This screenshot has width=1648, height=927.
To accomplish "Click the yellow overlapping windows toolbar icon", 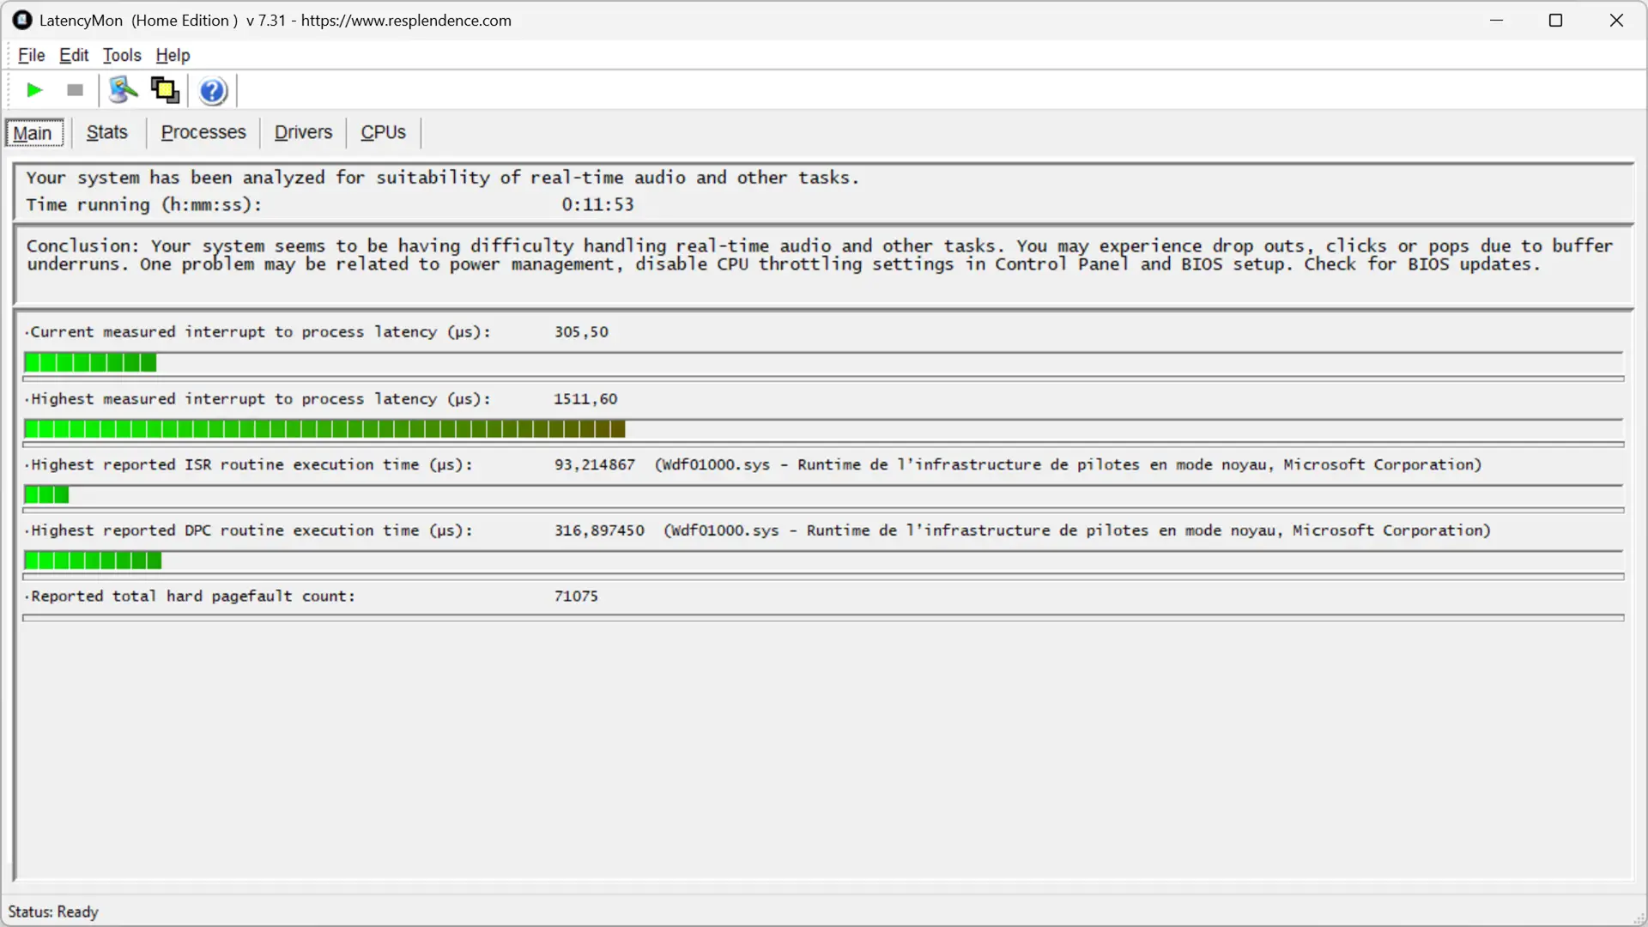I will [x=165, y=90].
